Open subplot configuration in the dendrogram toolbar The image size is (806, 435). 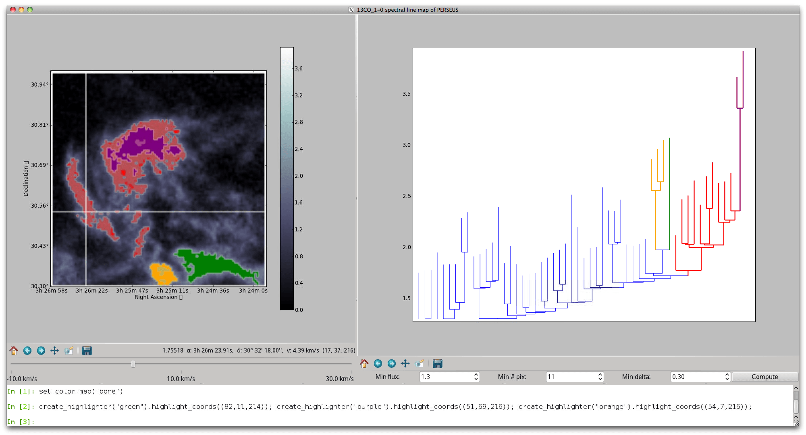coord(420,363)
